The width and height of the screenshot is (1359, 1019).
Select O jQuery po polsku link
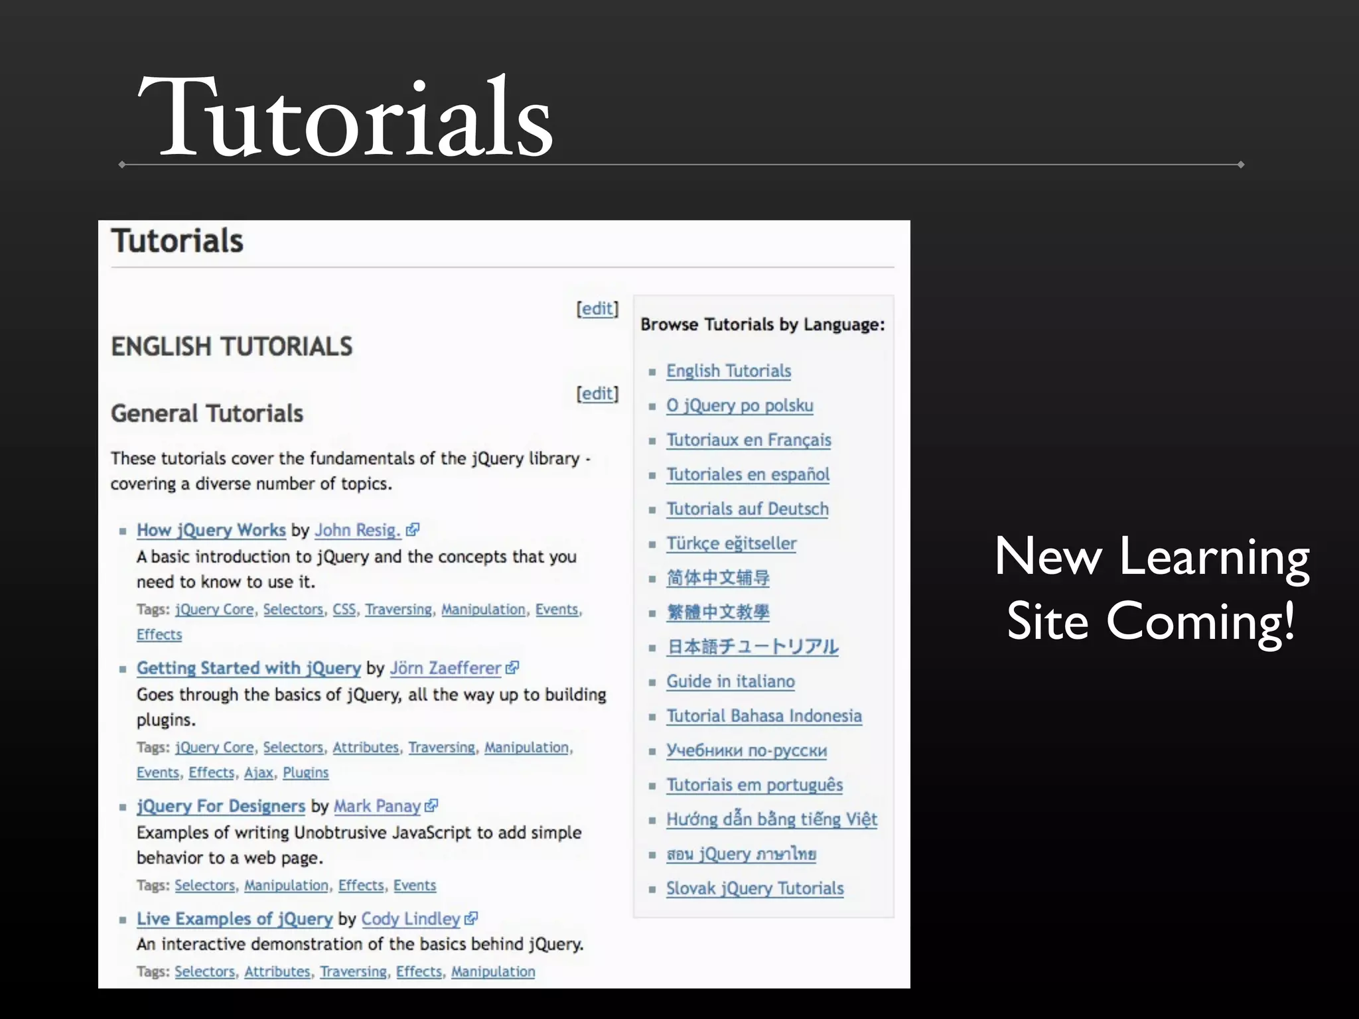click(740, 405)
